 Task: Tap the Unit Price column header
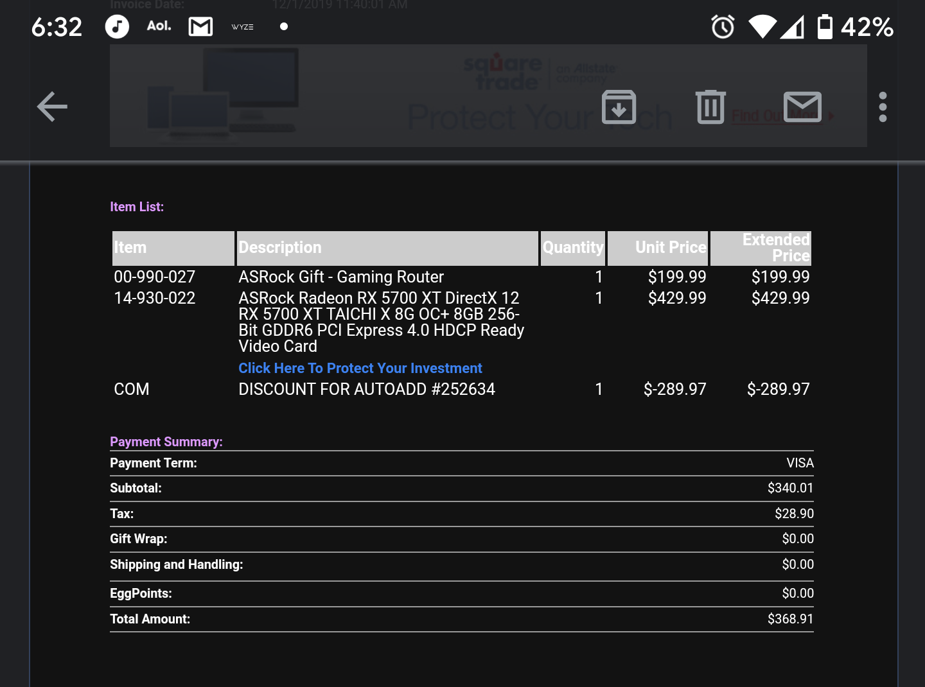pyautogui.click(x=658, y=248)
